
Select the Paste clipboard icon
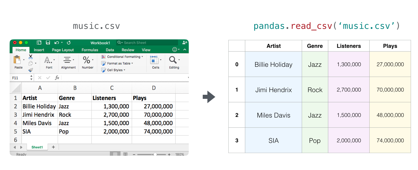[x=17, y=60]
